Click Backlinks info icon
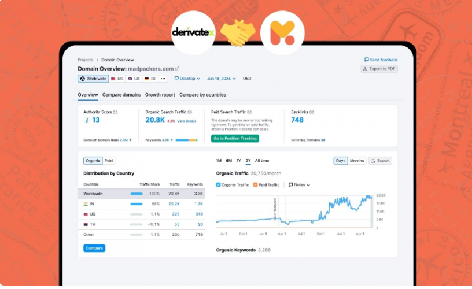The width and height of the screenshot is (472, 289). (x=312, y=112)
